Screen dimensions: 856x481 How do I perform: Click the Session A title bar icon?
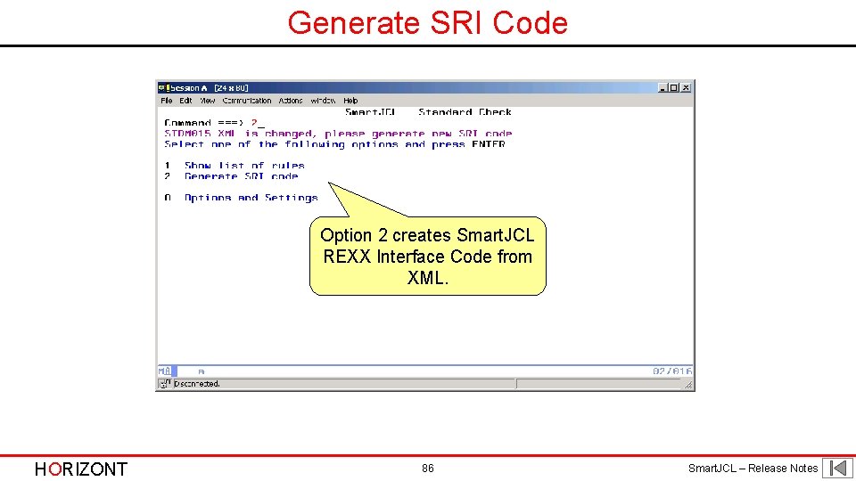pyautogui.click(x=162, y=88)
